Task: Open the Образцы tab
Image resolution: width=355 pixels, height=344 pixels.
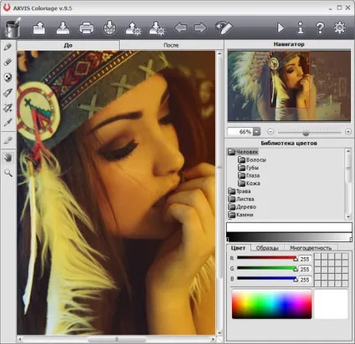Action: [267, 248]
